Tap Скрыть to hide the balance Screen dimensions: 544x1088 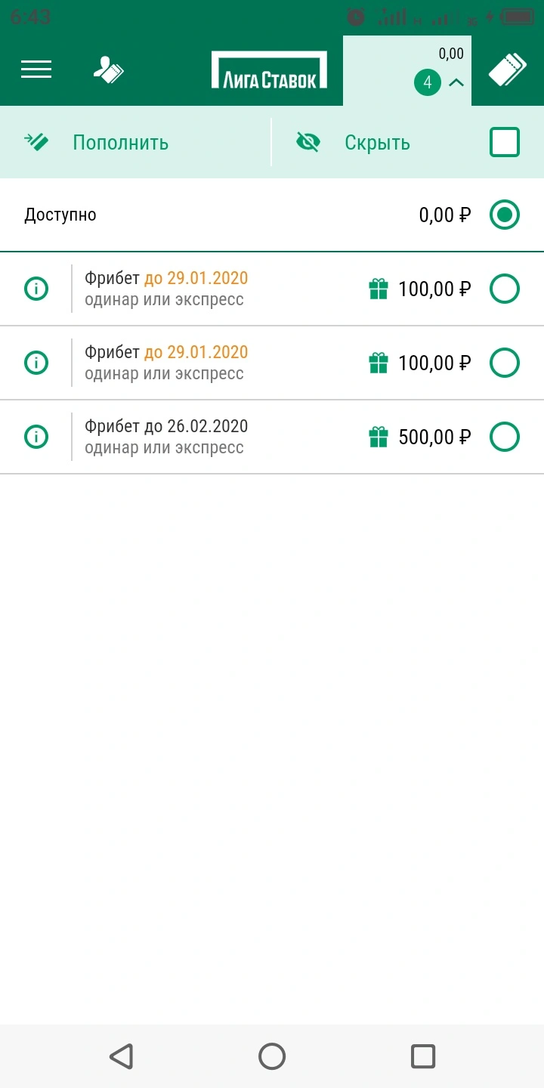tap(377, 143)
